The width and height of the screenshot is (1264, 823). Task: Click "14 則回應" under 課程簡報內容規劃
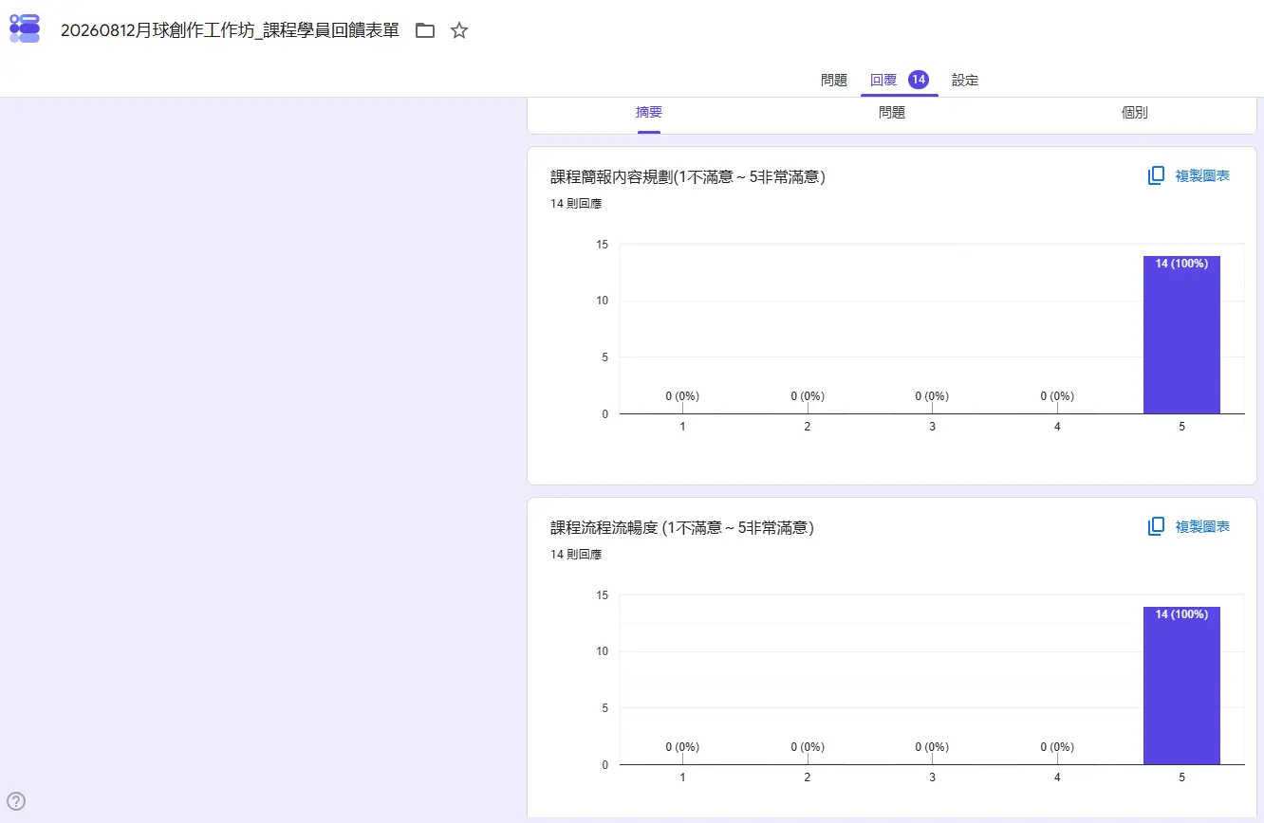576,204
